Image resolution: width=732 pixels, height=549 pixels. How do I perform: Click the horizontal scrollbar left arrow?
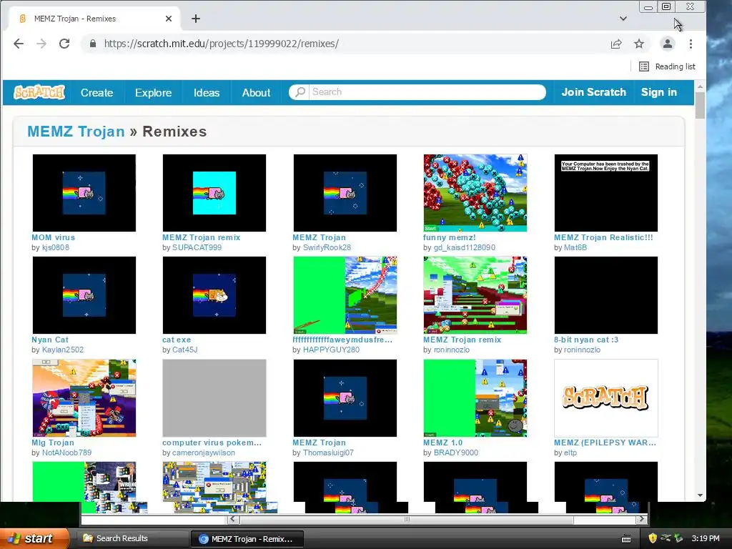pyautogui.click(x=232, y=519)
